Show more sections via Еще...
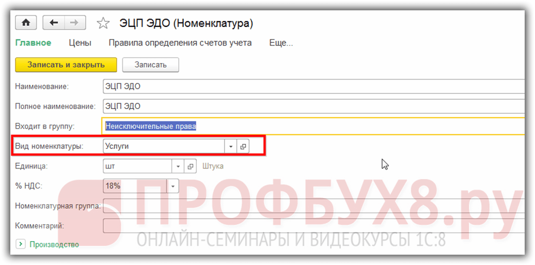This screenshot has height=265, width=535. (x=281, y=43)
